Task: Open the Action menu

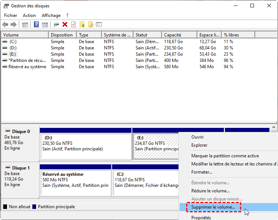Action: tap(29, 15)
